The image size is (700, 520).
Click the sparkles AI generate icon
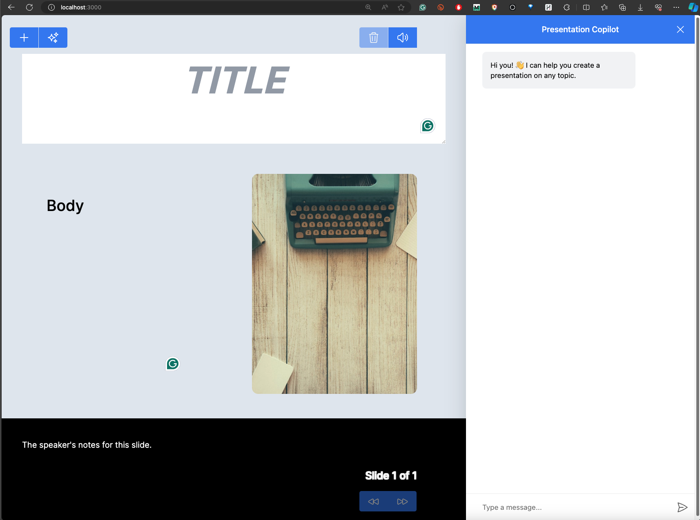[53, 38]
